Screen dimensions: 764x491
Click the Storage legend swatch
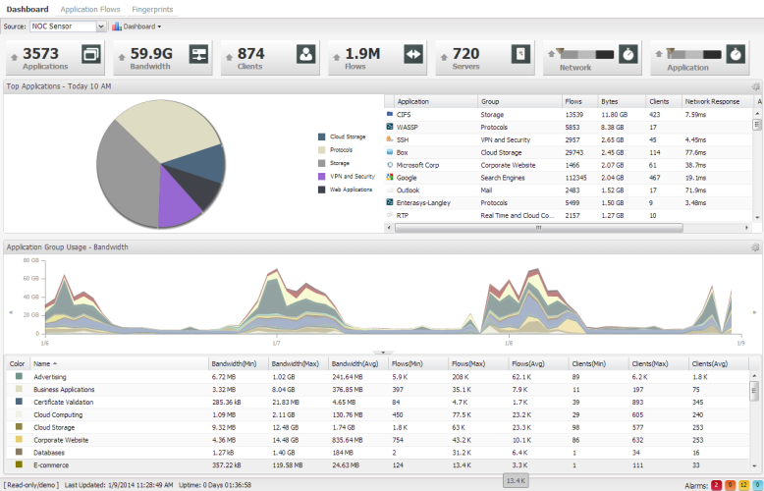(x=321, y=163)
